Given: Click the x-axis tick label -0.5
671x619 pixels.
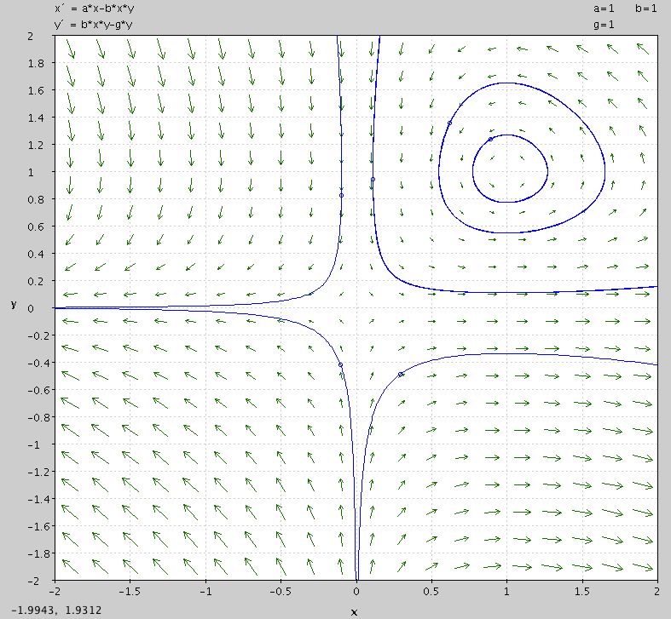Looking at the screenshot, I should pos(281,591).
